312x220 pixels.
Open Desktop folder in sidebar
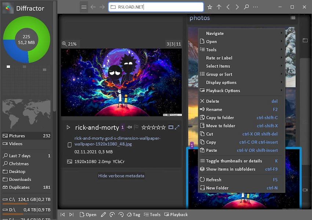click(26, 171)
